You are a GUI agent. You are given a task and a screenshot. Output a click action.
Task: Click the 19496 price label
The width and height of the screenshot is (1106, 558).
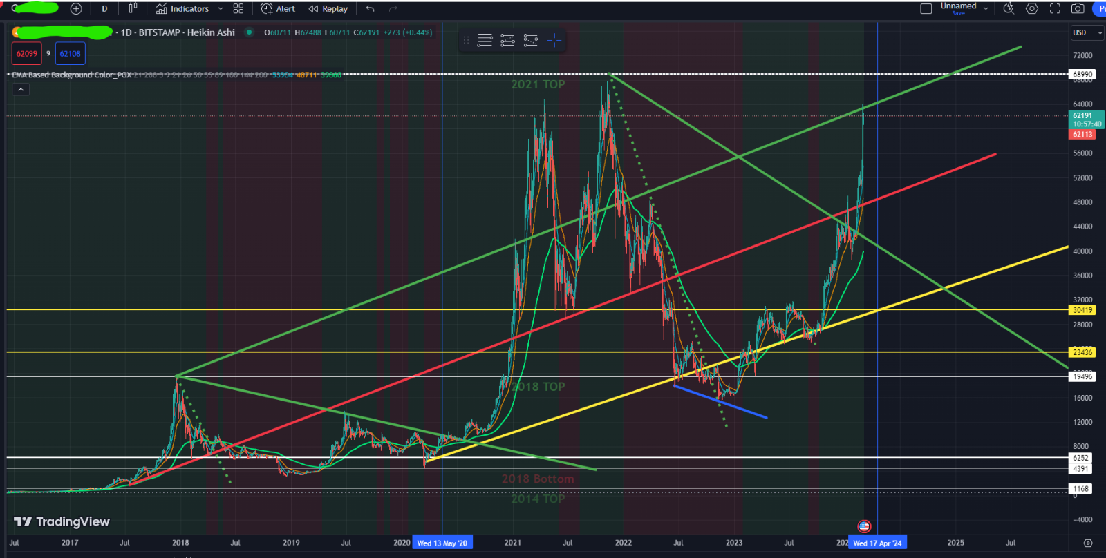(x=1082, y=376)
